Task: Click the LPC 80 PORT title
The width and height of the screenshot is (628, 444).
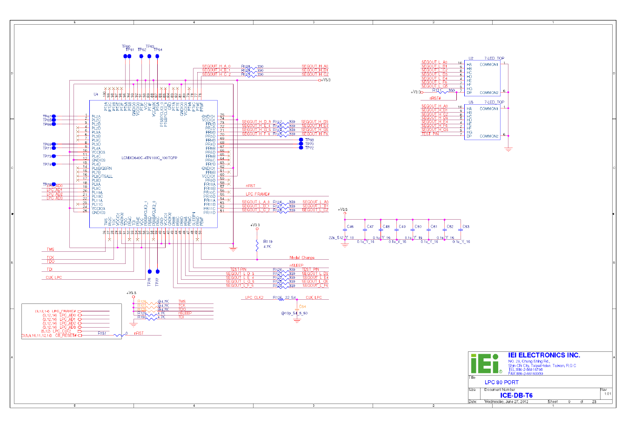Action: click(x=501, y=382)
